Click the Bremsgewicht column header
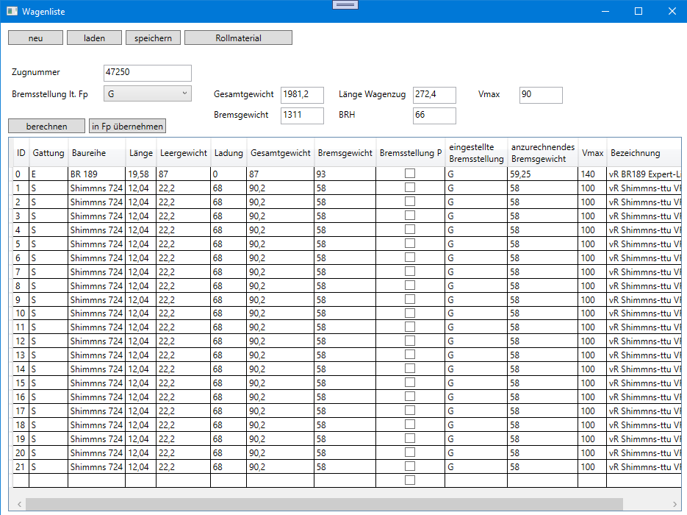This screenshot has width=687, height=515. (x=345, y=153)
